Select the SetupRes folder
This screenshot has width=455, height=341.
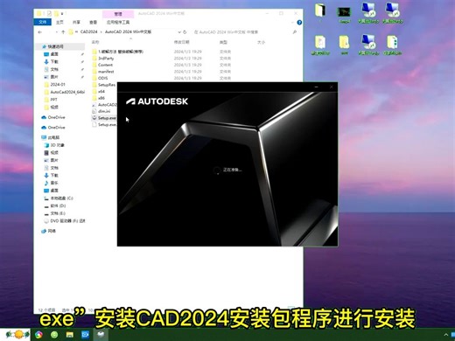coord(104,85)
